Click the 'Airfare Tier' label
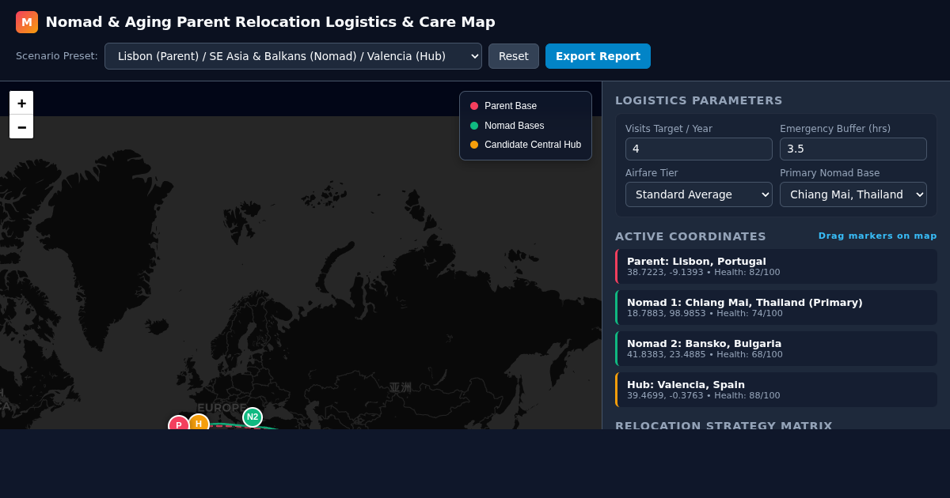 (x=652, y=173)
